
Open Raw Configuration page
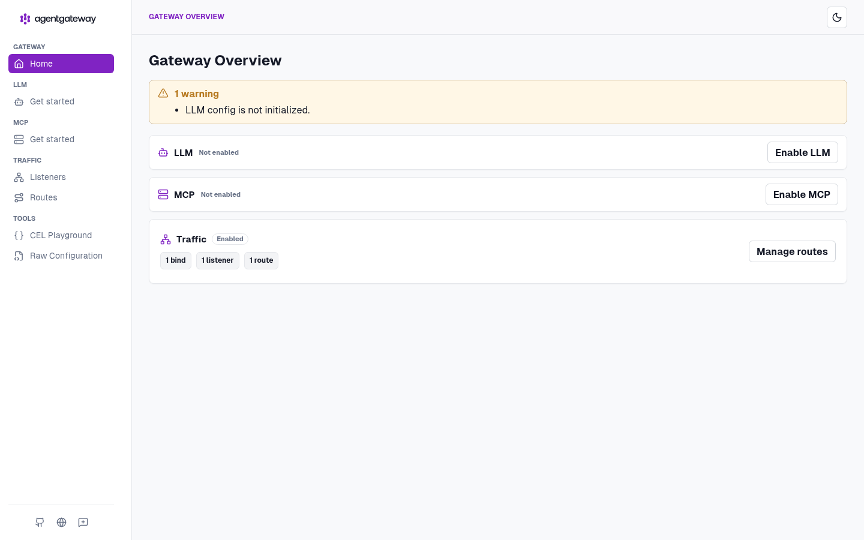(x=61, y=256)
